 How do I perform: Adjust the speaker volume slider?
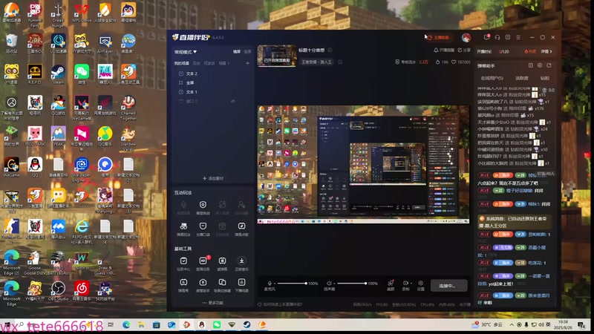(351, 284)
